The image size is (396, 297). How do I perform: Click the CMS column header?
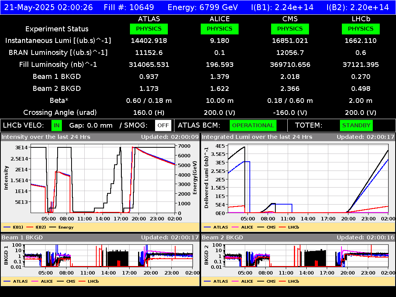[x=290, y=19]
